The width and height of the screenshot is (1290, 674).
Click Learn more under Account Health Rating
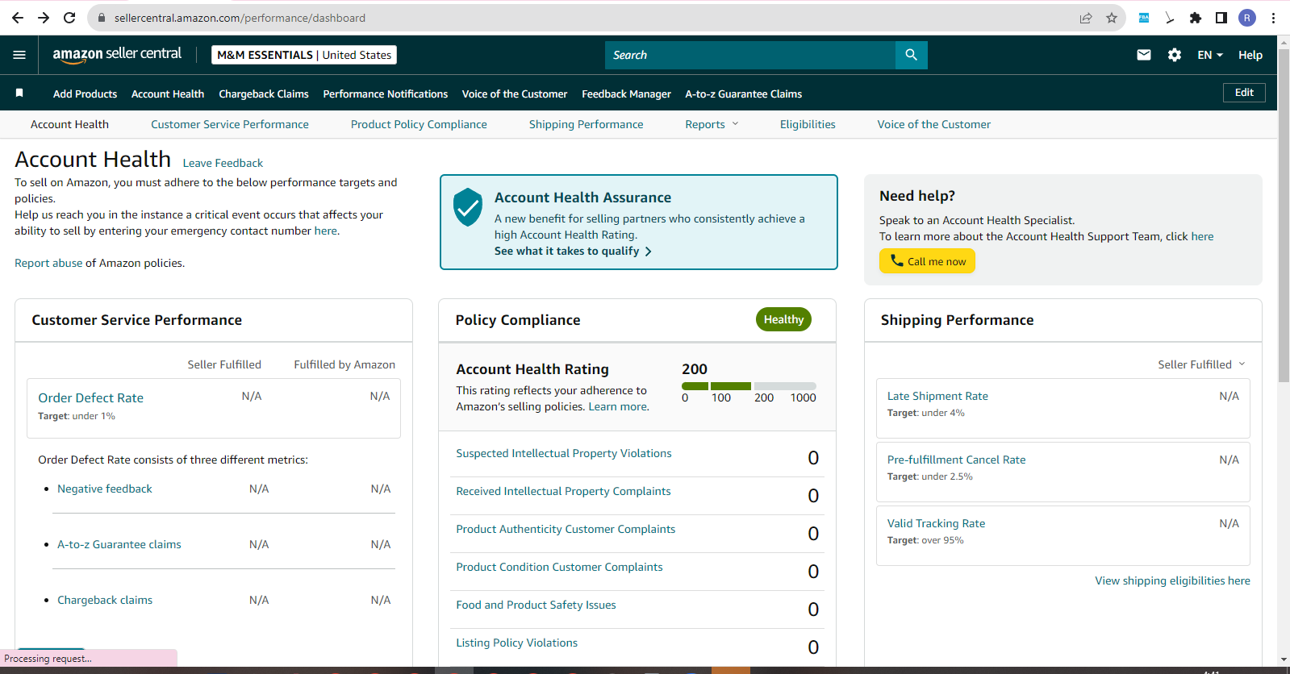click(x=617, y=406)
